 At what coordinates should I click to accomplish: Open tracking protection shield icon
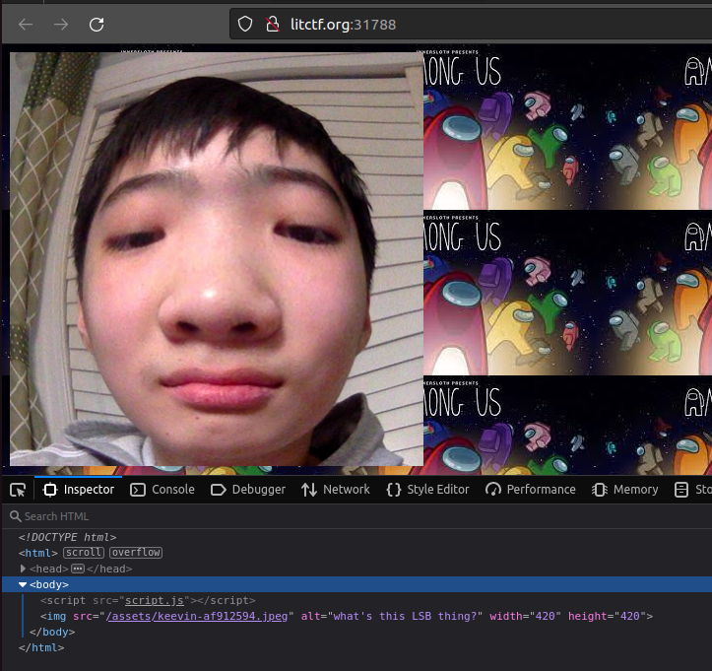coord(246,25)
